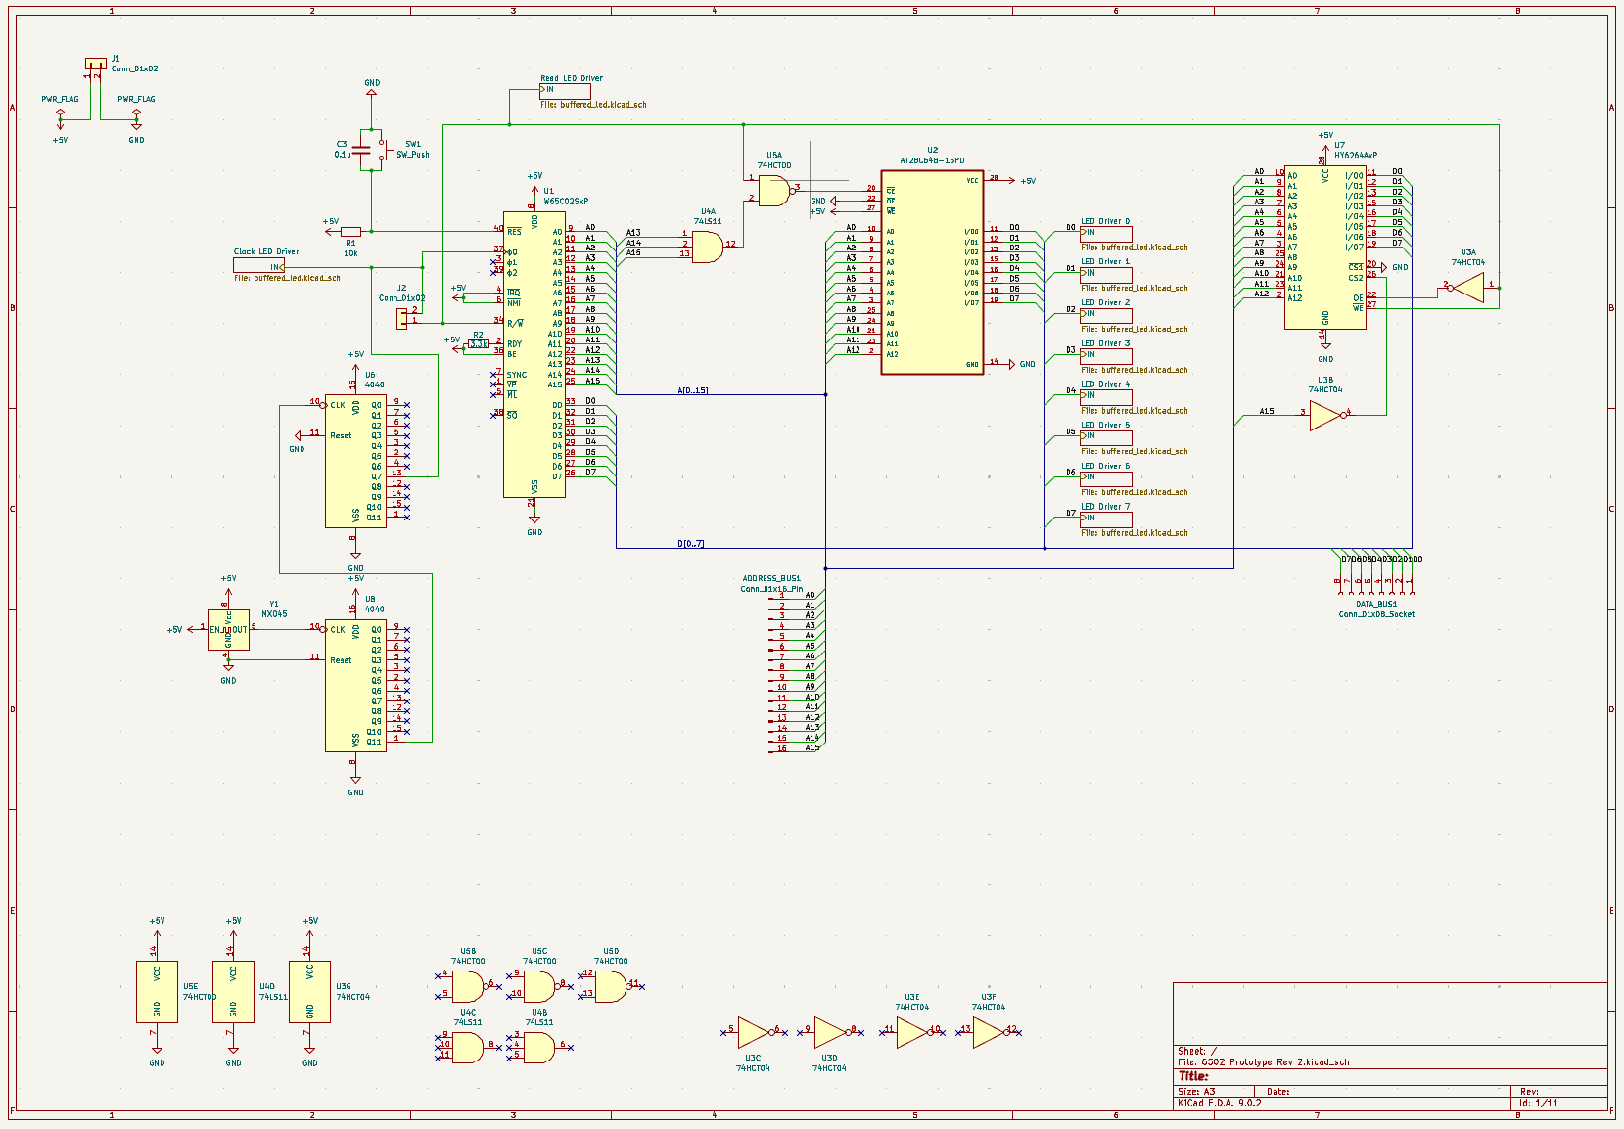This screenshot has height=1129, width=1624.
Task: Select the Y1 oscillator symbol
Action: click(x=228, y=629)
